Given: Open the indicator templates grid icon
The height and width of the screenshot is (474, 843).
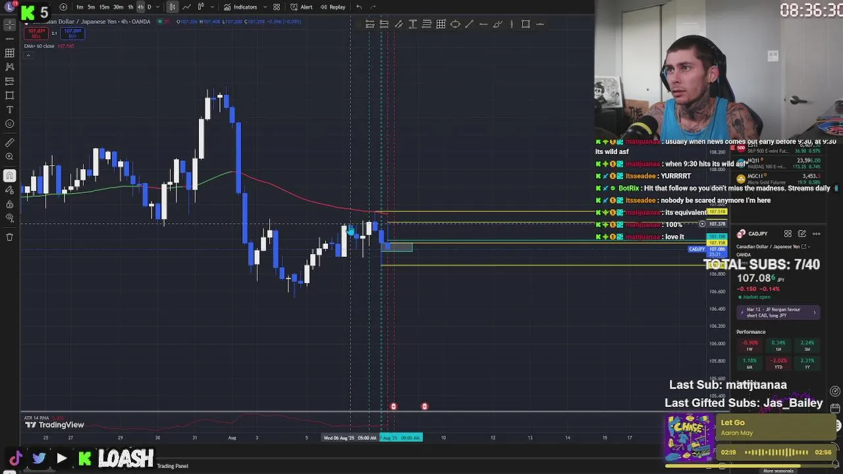Looking at the screenshot, I should click(x=277, y=7).
